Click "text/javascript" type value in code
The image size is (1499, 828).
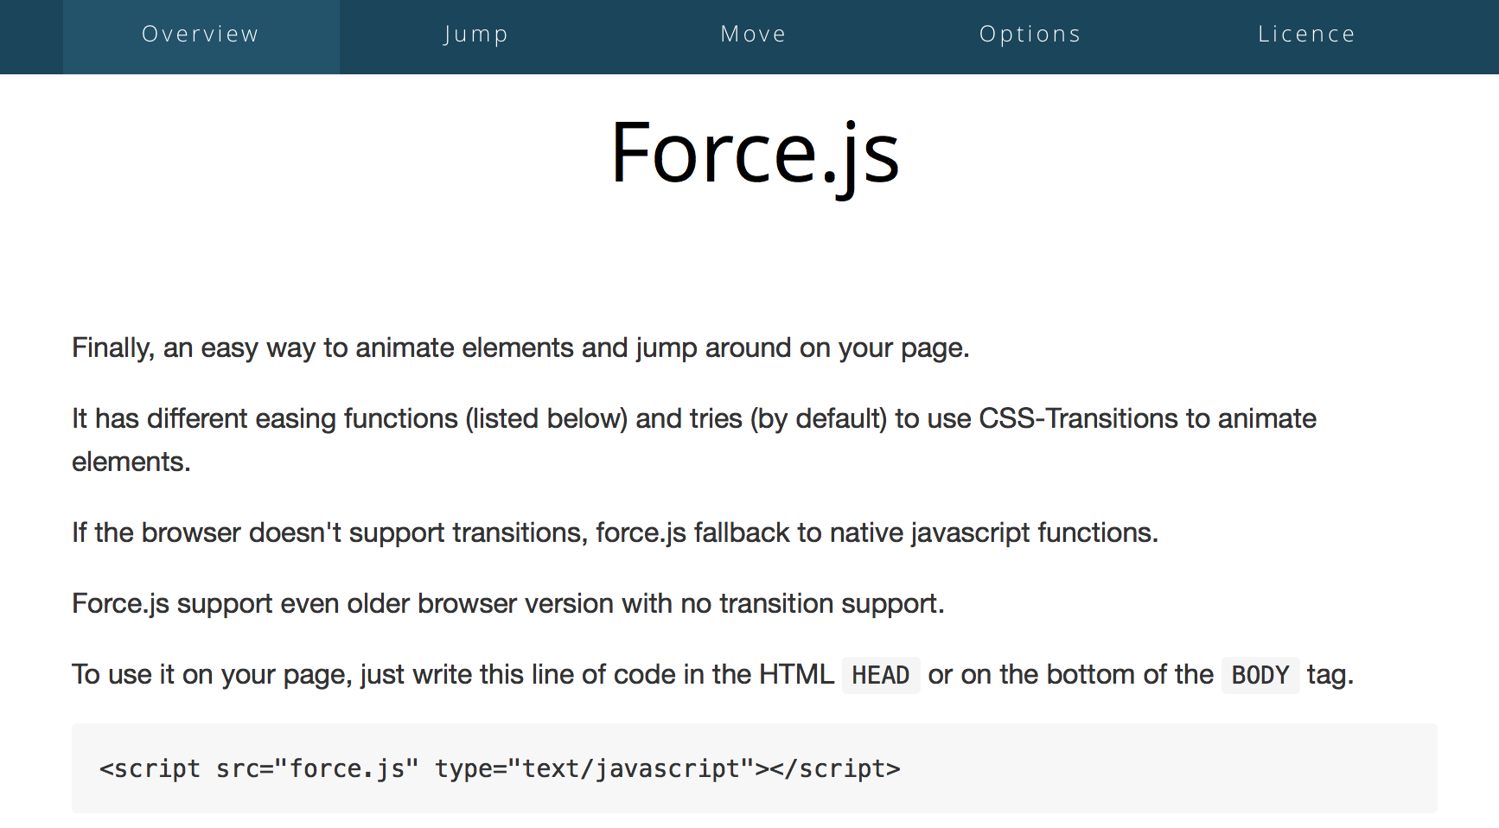coord(631,768)
